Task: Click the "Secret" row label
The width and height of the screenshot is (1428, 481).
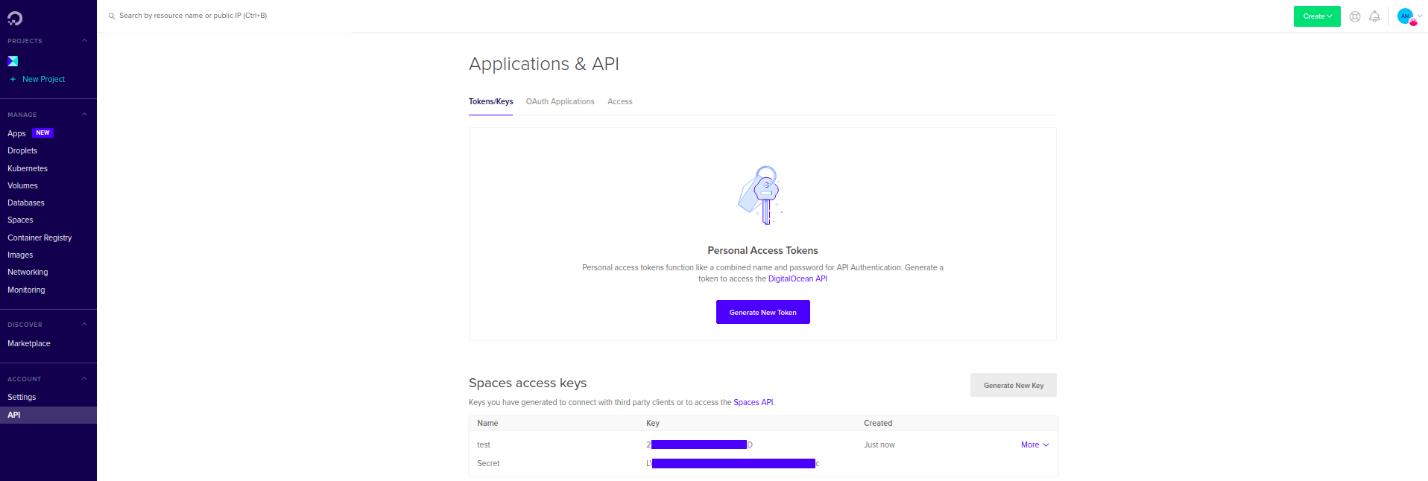Action: pyautogui.click(x=488, y=463)
